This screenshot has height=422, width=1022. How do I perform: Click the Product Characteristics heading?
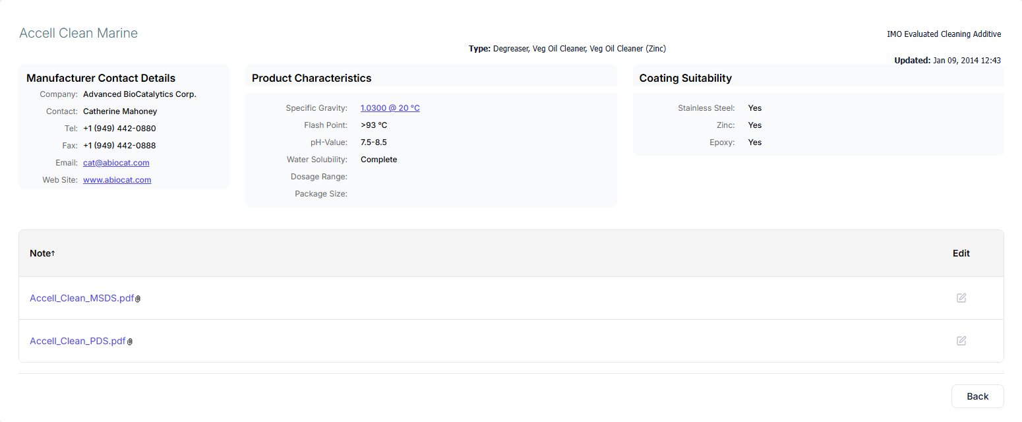(x=312, y=78)
